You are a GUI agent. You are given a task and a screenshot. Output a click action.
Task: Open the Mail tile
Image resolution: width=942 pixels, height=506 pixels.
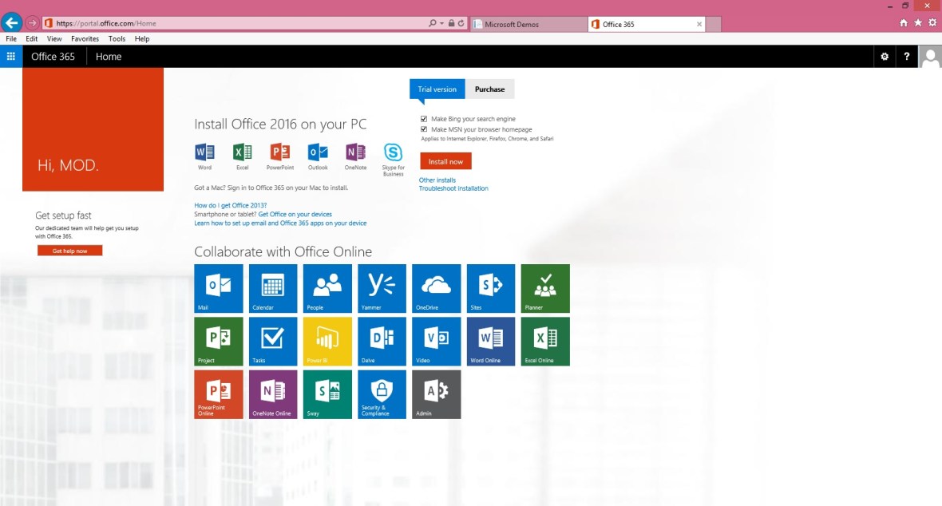tap(218, 288)
